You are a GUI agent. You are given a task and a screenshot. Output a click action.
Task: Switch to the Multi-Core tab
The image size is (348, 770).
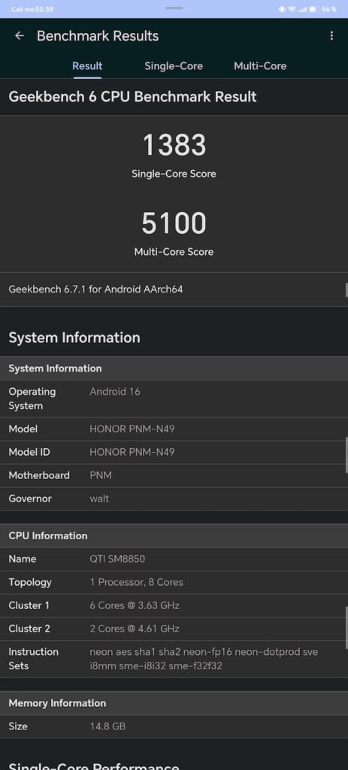pyautogui.click(x=260, y=66)
